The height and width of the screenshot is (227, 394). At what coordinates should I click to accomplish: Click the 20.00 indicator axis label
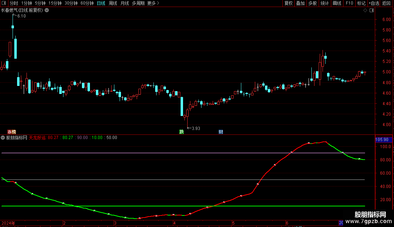pos(385,200)
